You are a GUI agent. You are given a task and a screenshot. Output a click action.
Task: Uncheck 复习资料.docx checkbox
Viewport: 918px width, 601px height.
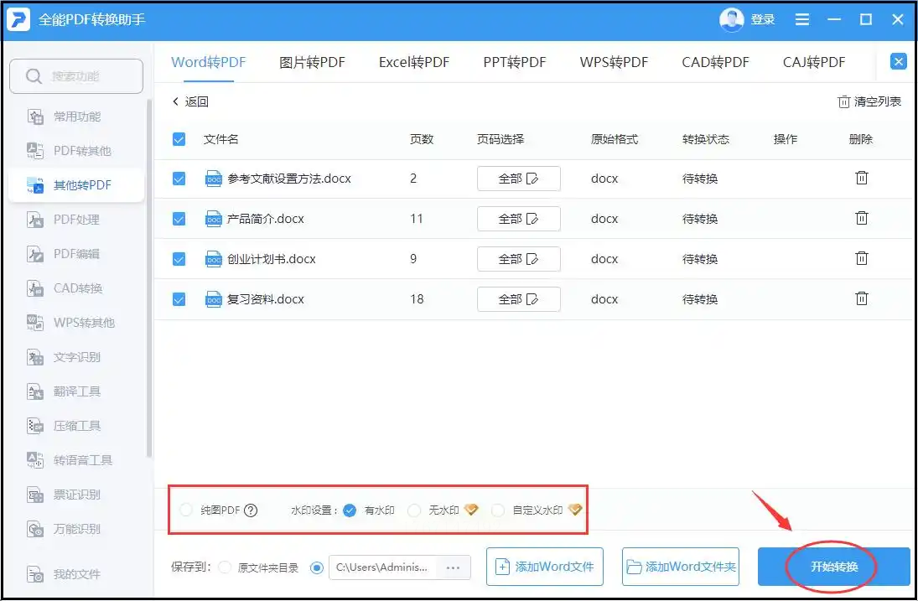click(179, 299)
